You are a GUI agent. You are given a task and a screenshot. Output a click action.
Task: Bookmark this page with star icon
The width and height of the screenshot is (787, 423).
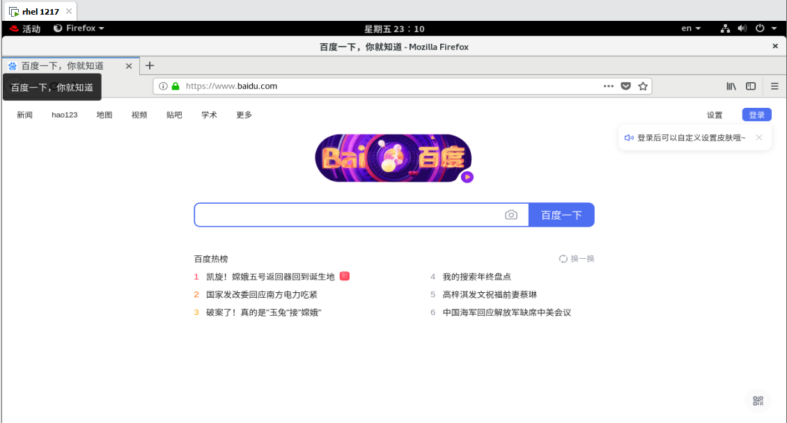[642, 86]
